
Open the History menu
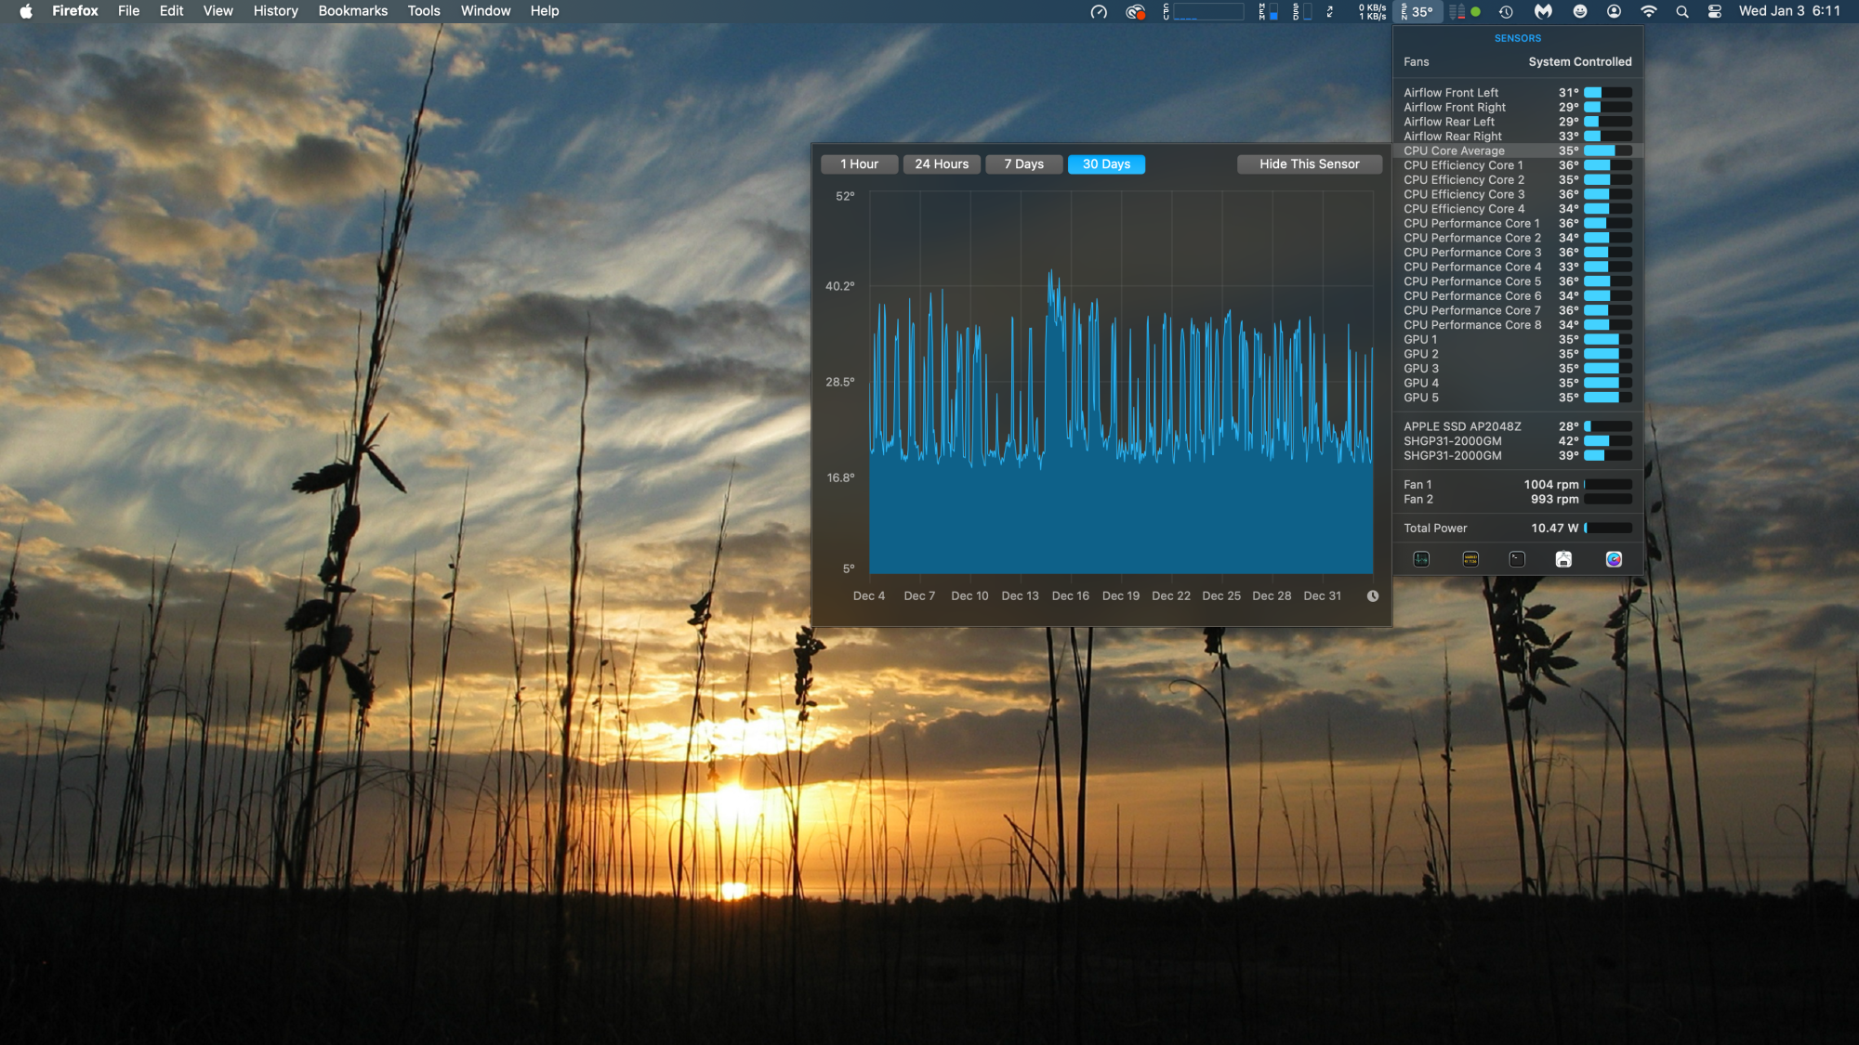coord(275,11)
